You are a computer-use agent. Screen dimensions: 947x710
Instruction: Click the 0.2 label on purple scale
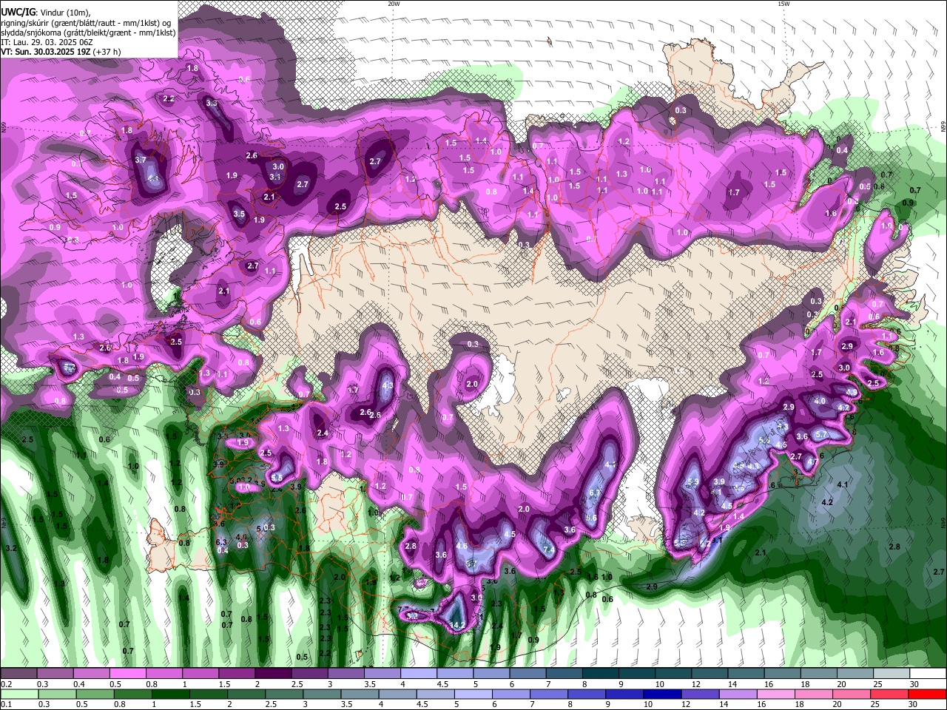(6, 684)
